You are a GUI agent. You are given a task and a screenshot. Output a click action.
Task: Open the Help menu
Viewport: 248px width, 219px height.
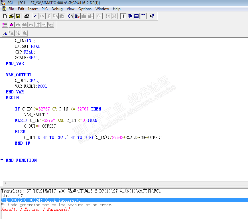pos(117,9)
